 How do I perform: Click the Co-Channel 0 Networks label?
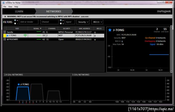[155, 38]
